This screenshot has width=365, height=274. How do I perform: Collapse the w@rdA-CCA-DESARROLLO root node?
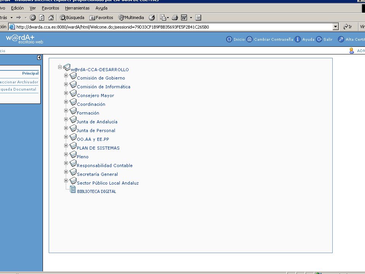tap(60, 67)
